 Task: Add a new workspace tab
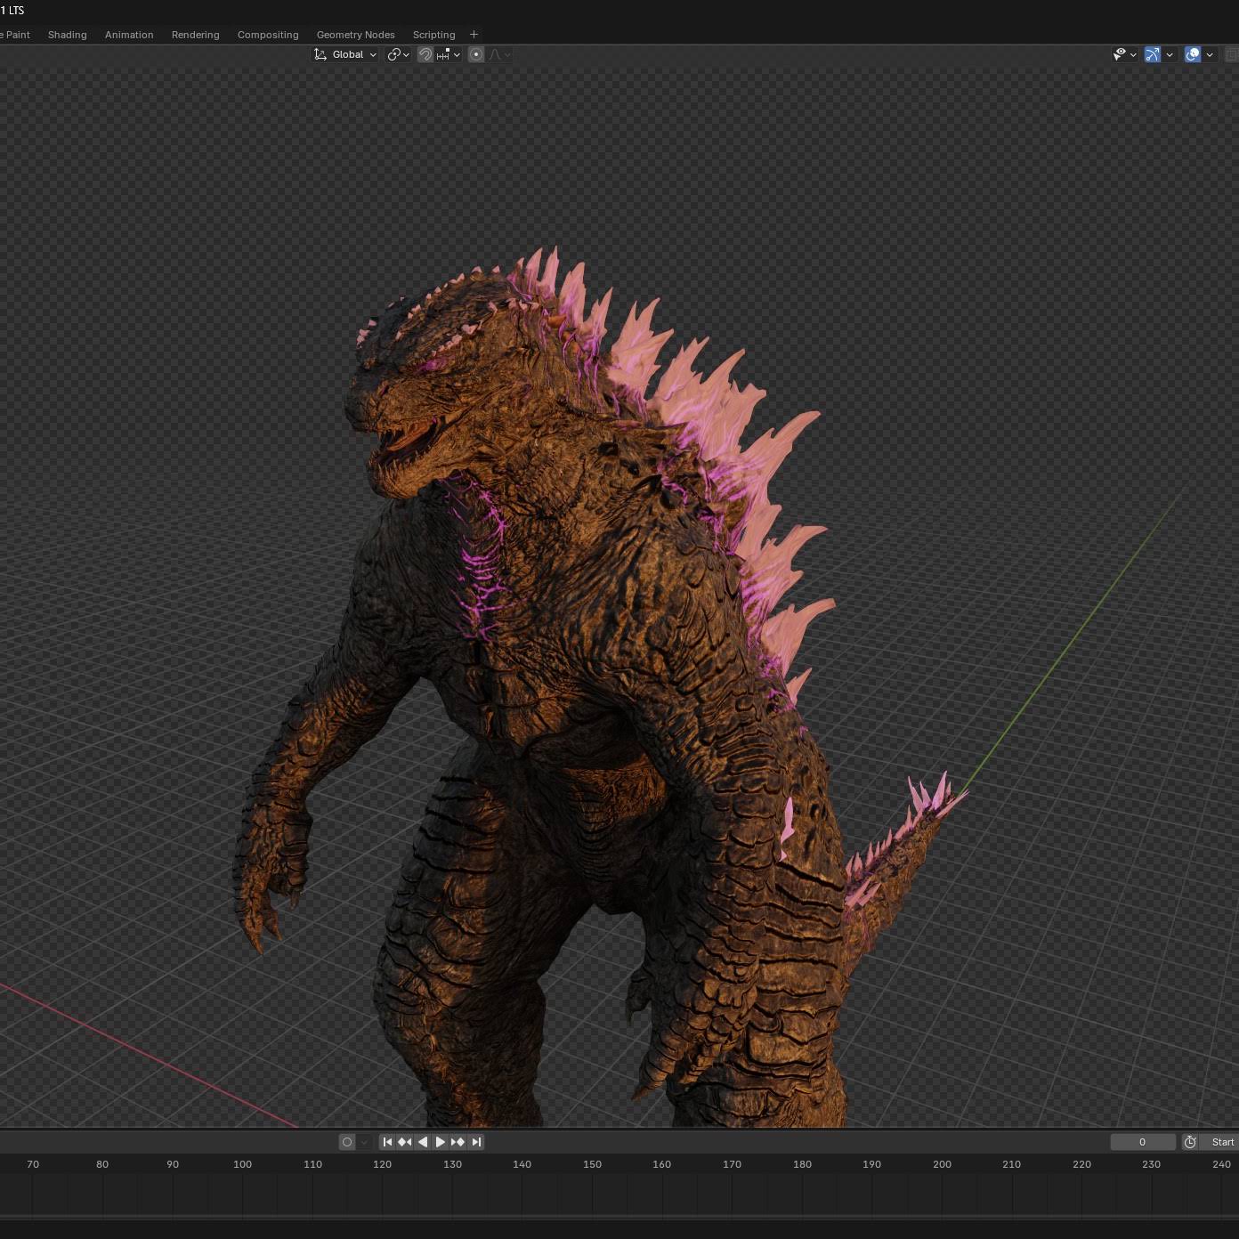click(x=474, y=35)
